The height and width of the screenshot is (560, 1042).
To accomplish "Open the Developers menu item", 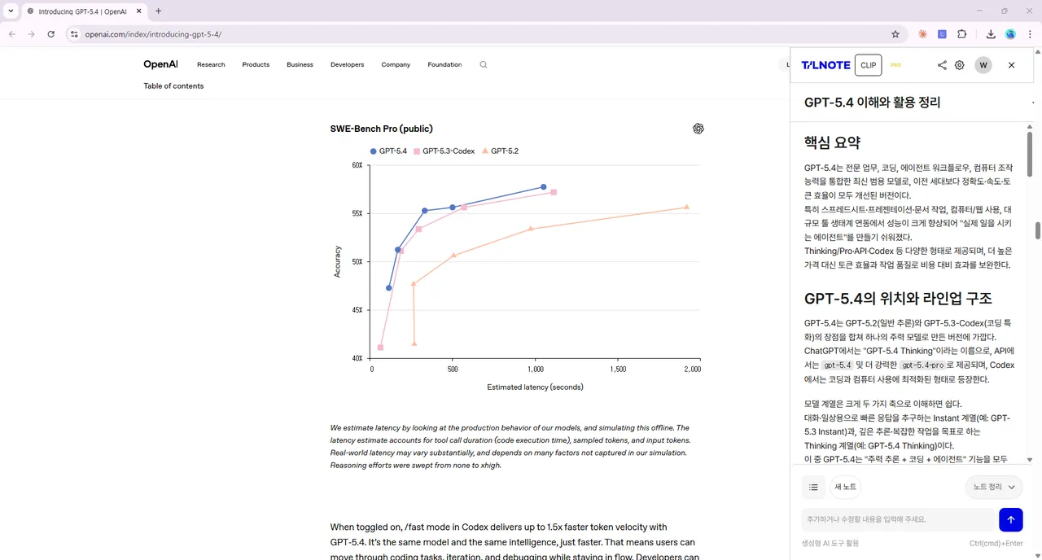I will tap(347, 65).
